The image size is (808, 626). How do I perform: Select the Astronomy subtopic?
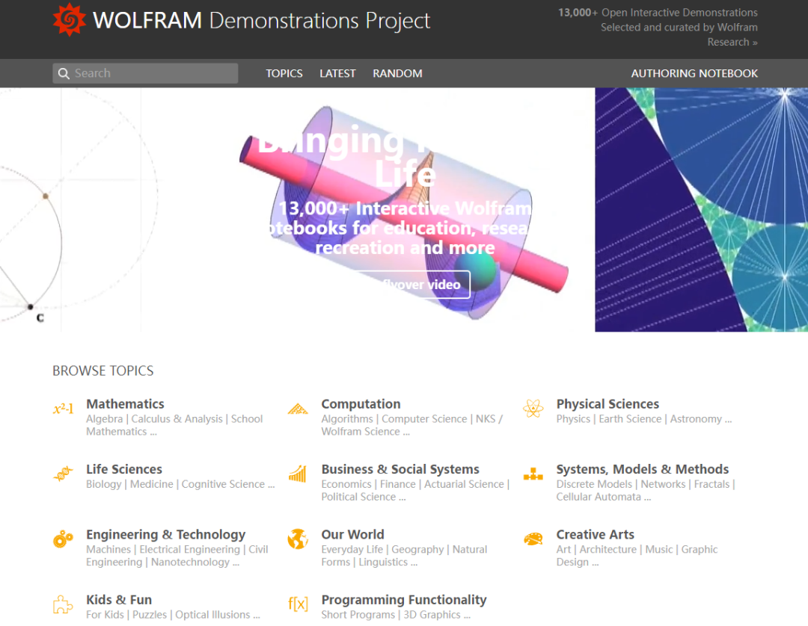(696, 419)
